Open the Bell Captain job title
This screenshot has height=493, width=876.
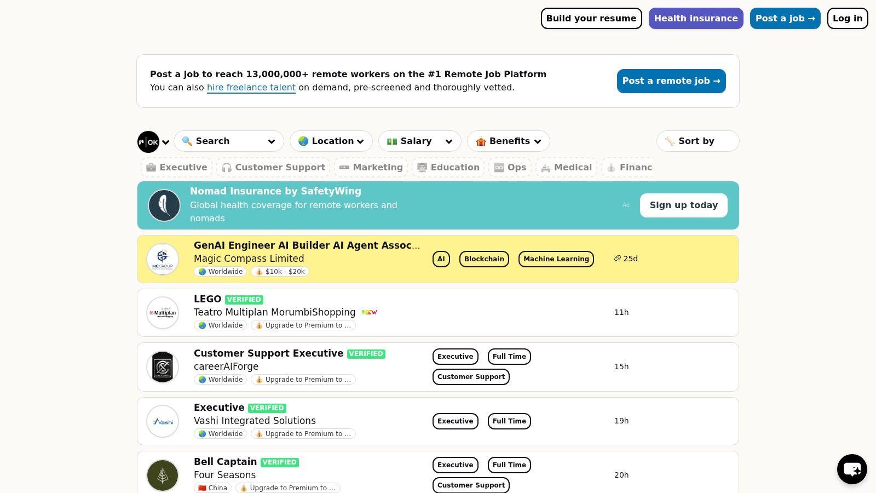pos(226,462)
